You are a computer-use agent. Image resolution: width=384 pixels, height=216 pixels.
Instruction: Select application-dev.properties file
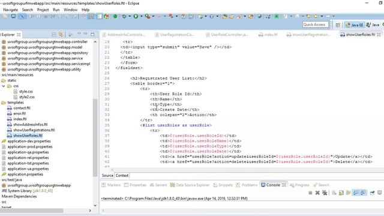click(x=29, y=142)
